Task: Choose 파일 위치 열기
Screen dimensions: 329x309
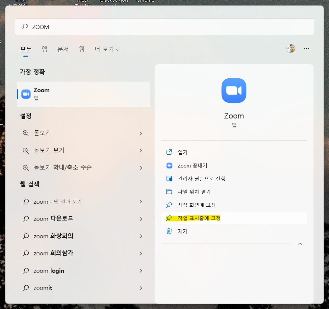Action: coord(234,192)
